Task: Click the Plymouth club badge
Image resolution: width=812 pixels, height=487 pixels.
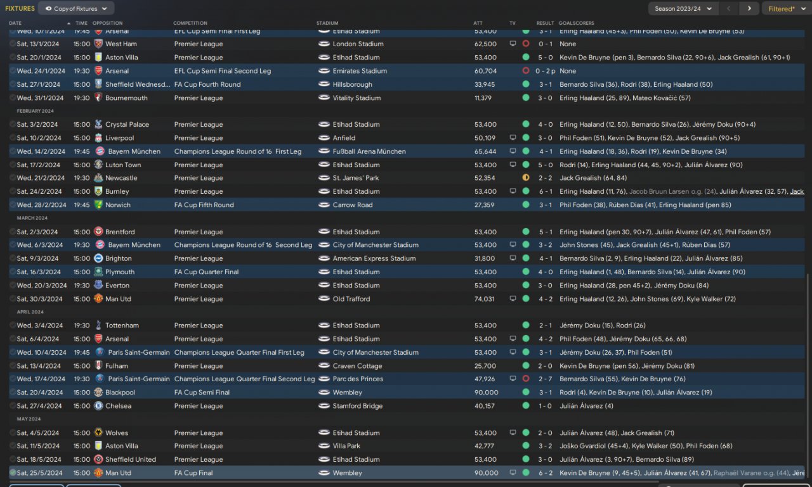Action: coord(98,272)
